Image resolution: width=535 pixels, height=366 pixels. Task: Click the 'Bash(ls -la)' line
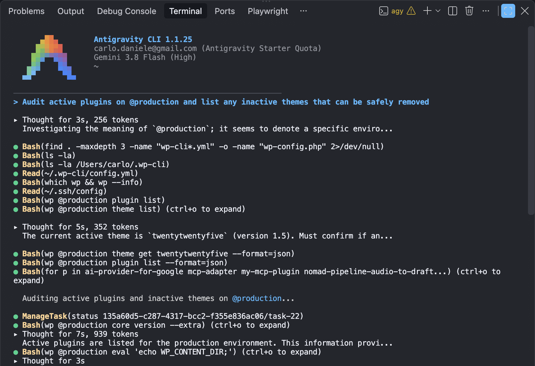(x=44, y=156)
